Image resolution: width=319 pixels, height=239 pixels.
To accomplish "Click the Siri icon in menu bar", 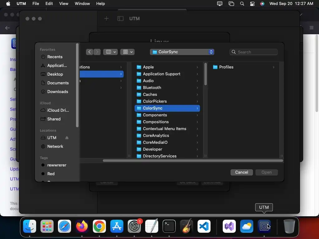I will click(x=262, y=4).
